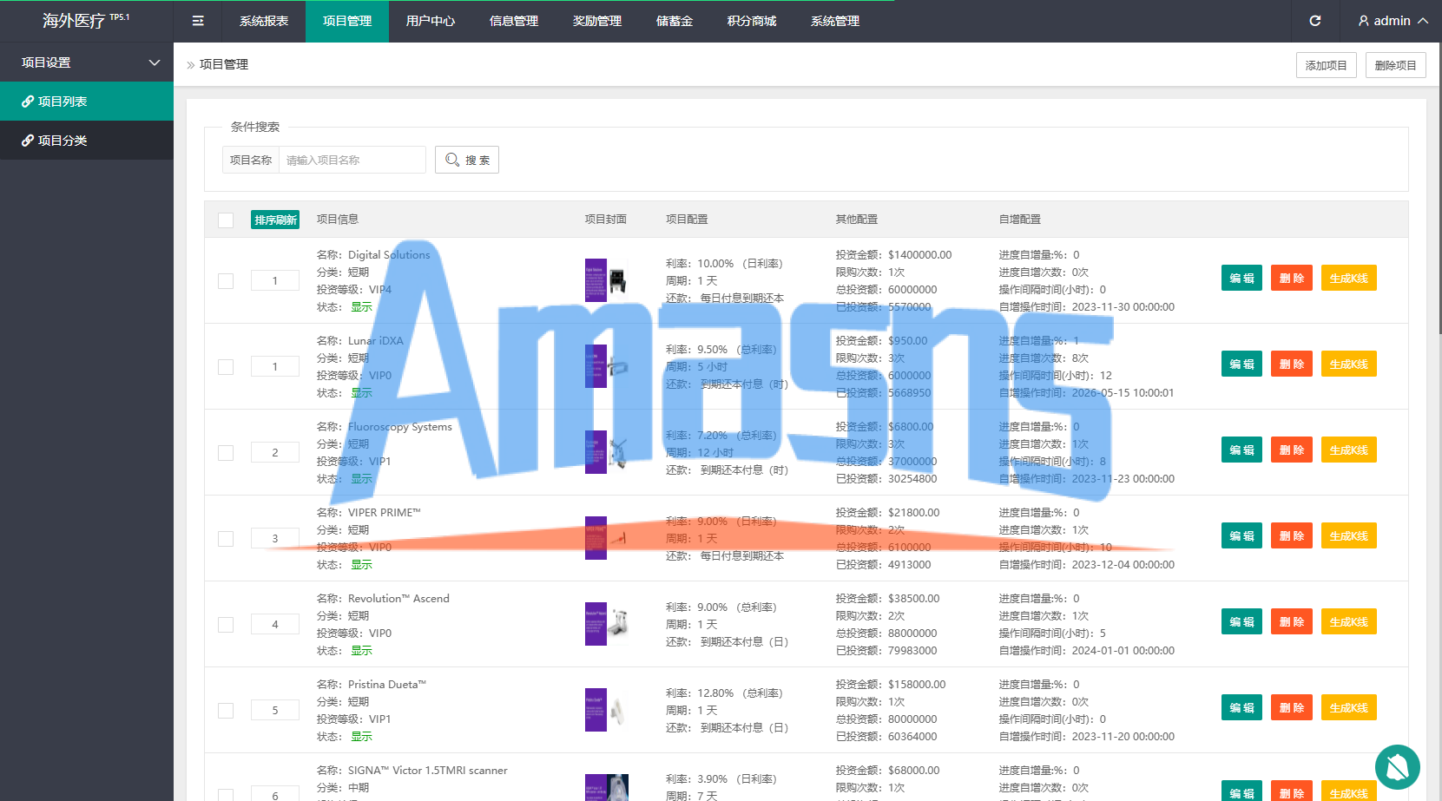Open the Revolution Ascend cover thumbnail

(x=607, y=624)
